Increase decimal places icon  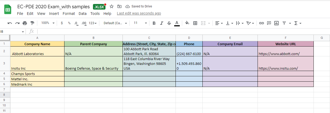point(84,23)
